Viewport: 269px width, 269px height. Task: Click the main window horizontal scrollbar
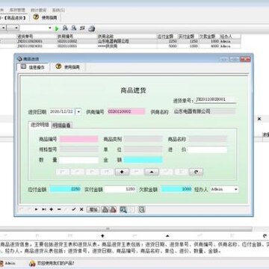pos(126,229)
